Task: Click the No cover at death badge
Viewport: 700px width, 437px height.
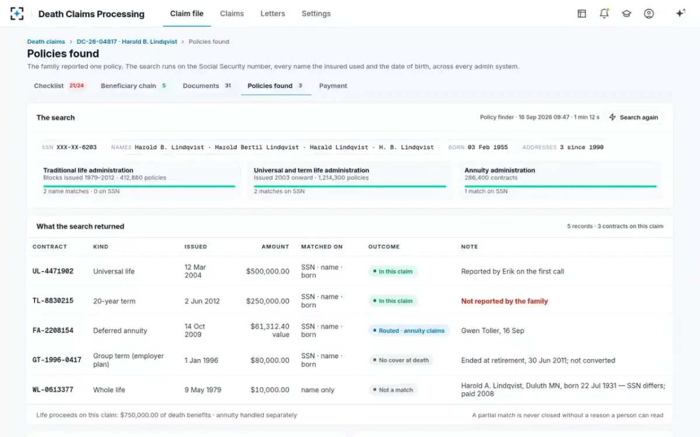Action: (x=401, y=360)
